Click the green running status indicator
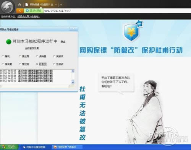This screenshot has height=150, width=191. coord(9,42)
